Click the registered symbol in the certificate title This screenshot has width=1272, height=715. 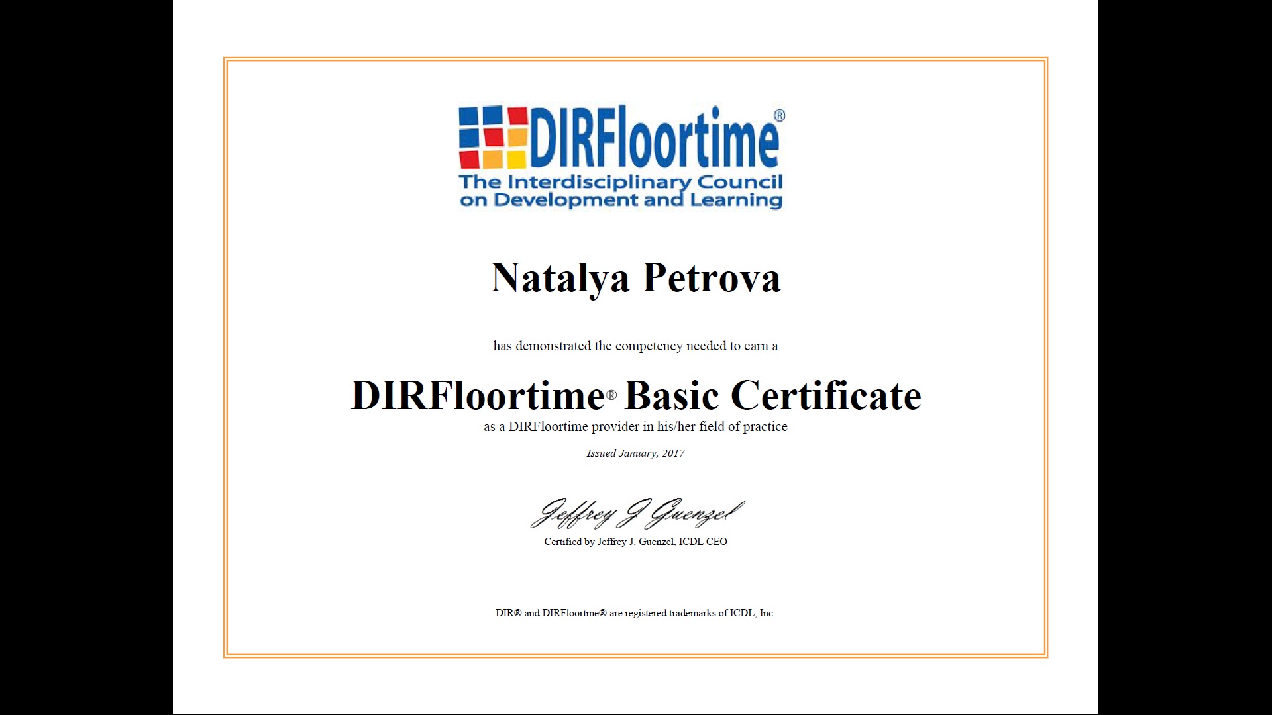click(x=611, y=395)
